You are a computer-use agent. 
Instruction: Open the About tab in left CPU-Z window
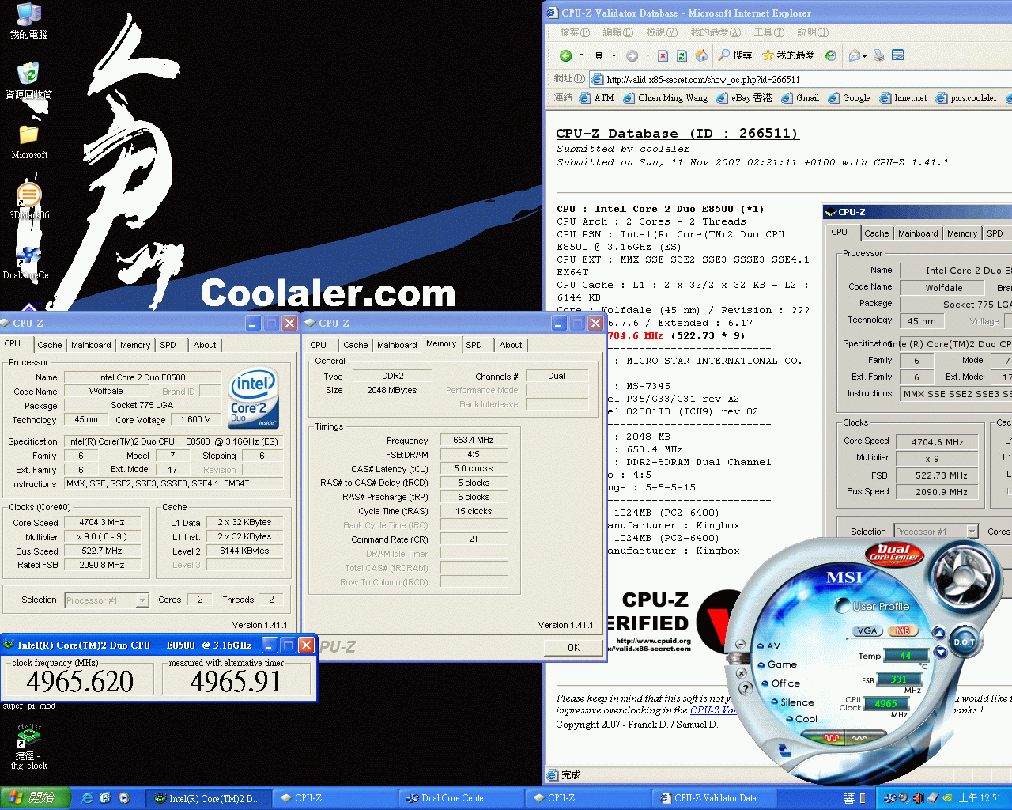coord(205,345)
